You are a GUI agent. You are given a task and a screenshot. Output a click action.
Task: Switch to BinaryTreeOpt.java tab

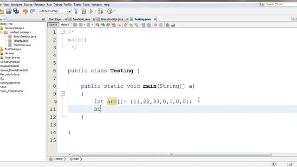112,19
